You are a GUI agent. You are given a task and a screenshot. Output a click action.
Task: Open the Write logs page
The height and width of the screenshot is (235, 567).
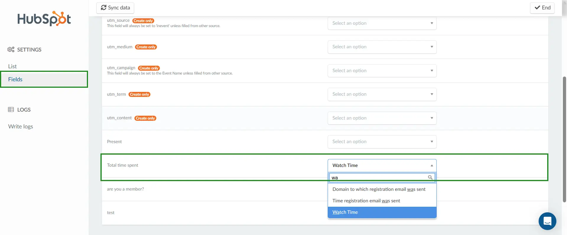21,126
